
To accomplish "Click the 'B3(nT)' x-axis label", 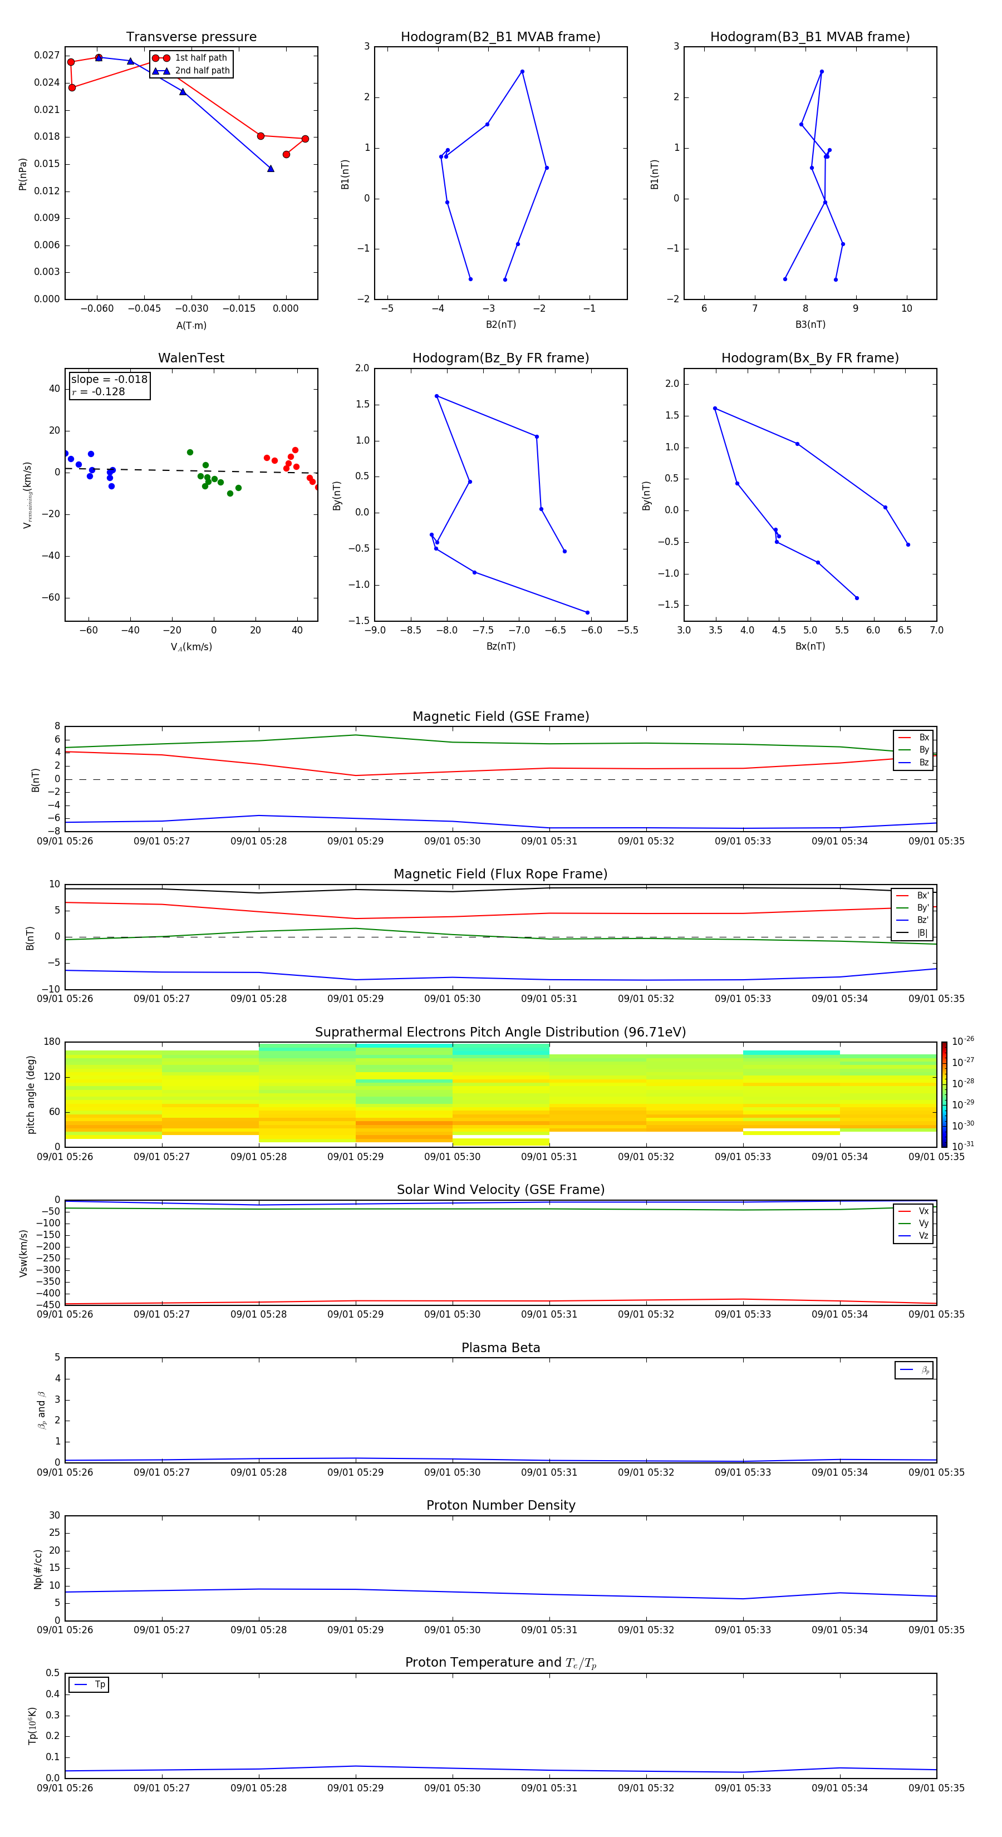I will coord(810,325).
